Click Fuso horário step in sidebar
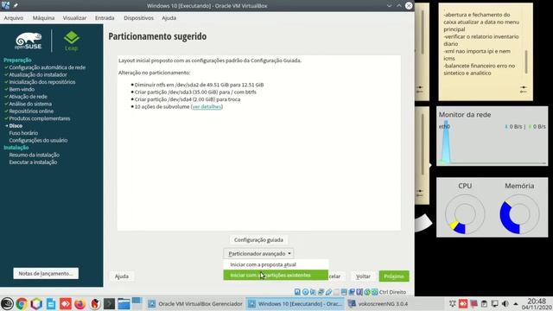Screen dimensions: 553x311 [x=23, y=133]
